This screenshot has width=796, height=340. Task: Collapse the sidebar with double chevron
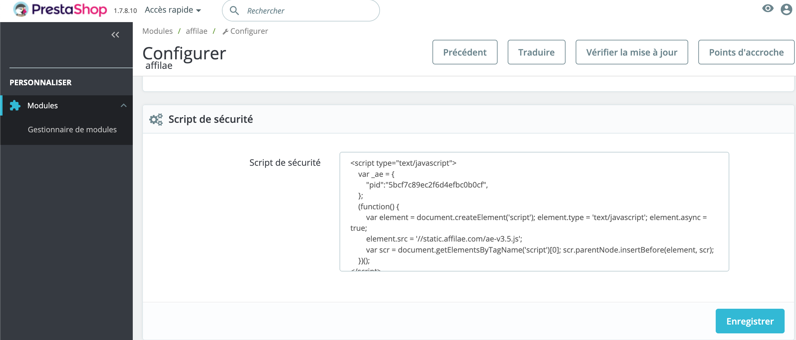click(x=115, y=35)
